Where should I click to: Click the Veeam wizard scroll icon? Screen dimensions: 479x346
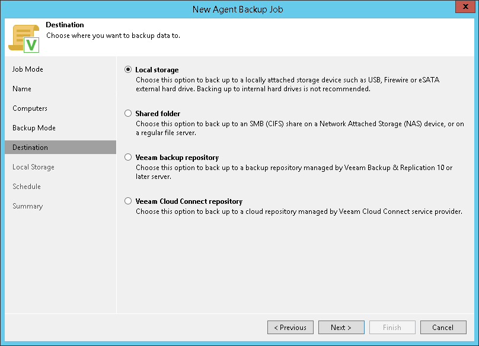tap(24, 38)
